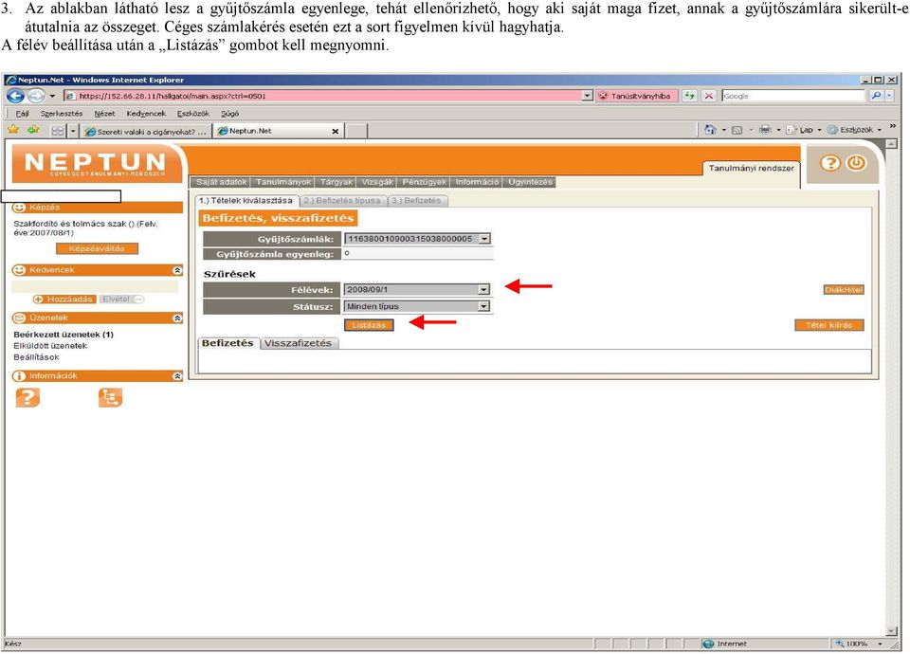Image resolution: width=910 pixels, height=654 pixels.
Task: Click the Add to Favorites star-plus icon
Action: coord(34,130)
